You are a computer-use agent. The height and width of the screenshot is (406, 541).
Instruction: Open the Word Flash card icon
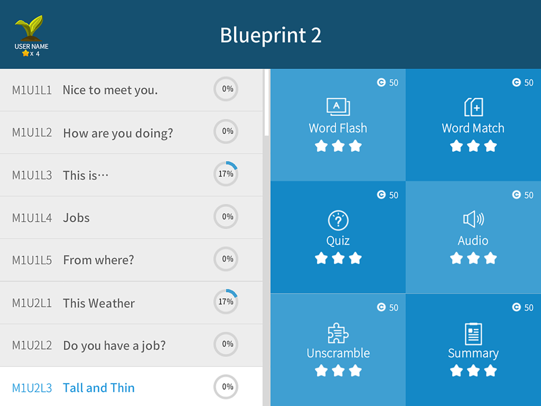click(338, 107)
